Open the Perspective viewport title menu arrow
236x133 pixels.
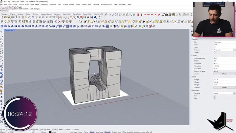[x=14, y=30]
